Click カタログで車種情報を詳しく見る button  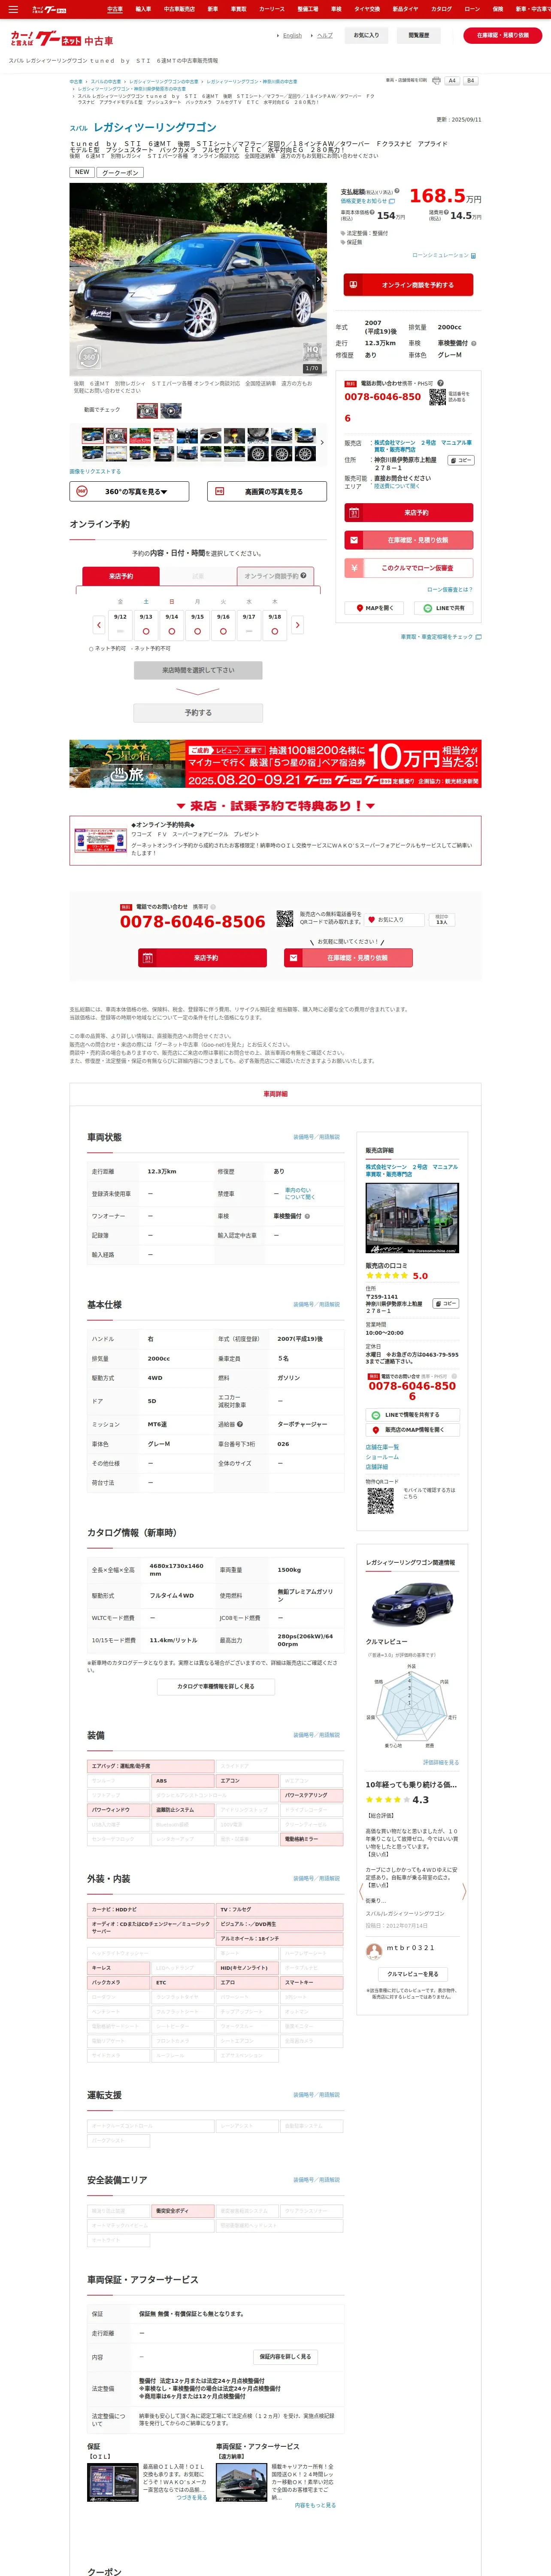[x=215, y=1687]
